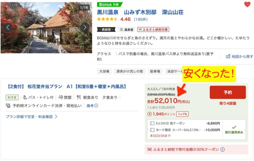Select the 源泉かけ流しの宿 tag
This screenshot has width=254, height=161.
tap(130, 71)
